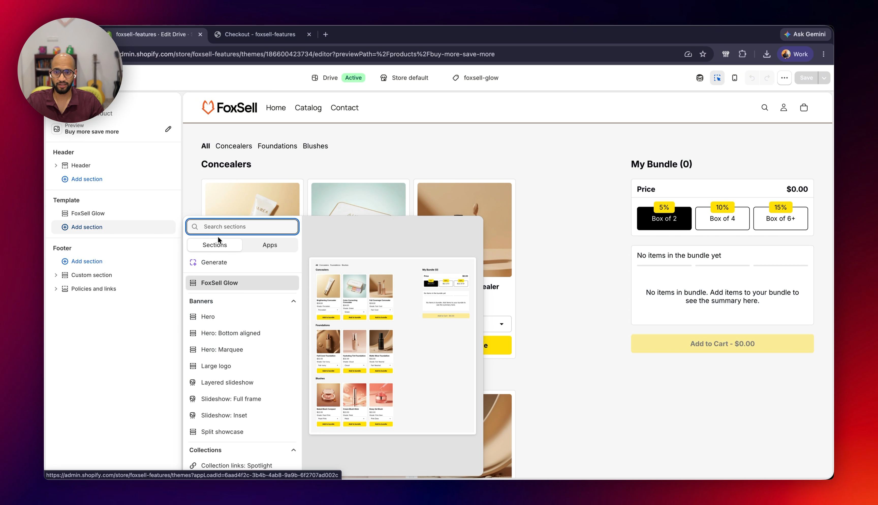Click the Generate section option
The image size is (878, 505).
(242, 262)
